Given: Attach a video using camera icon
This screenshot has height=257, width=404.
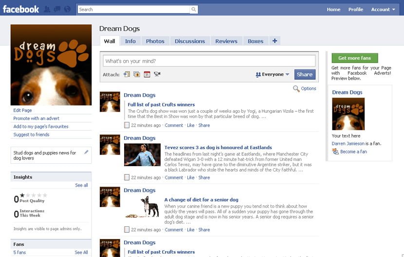Looking at the screenshot, I should coord(157,74).
